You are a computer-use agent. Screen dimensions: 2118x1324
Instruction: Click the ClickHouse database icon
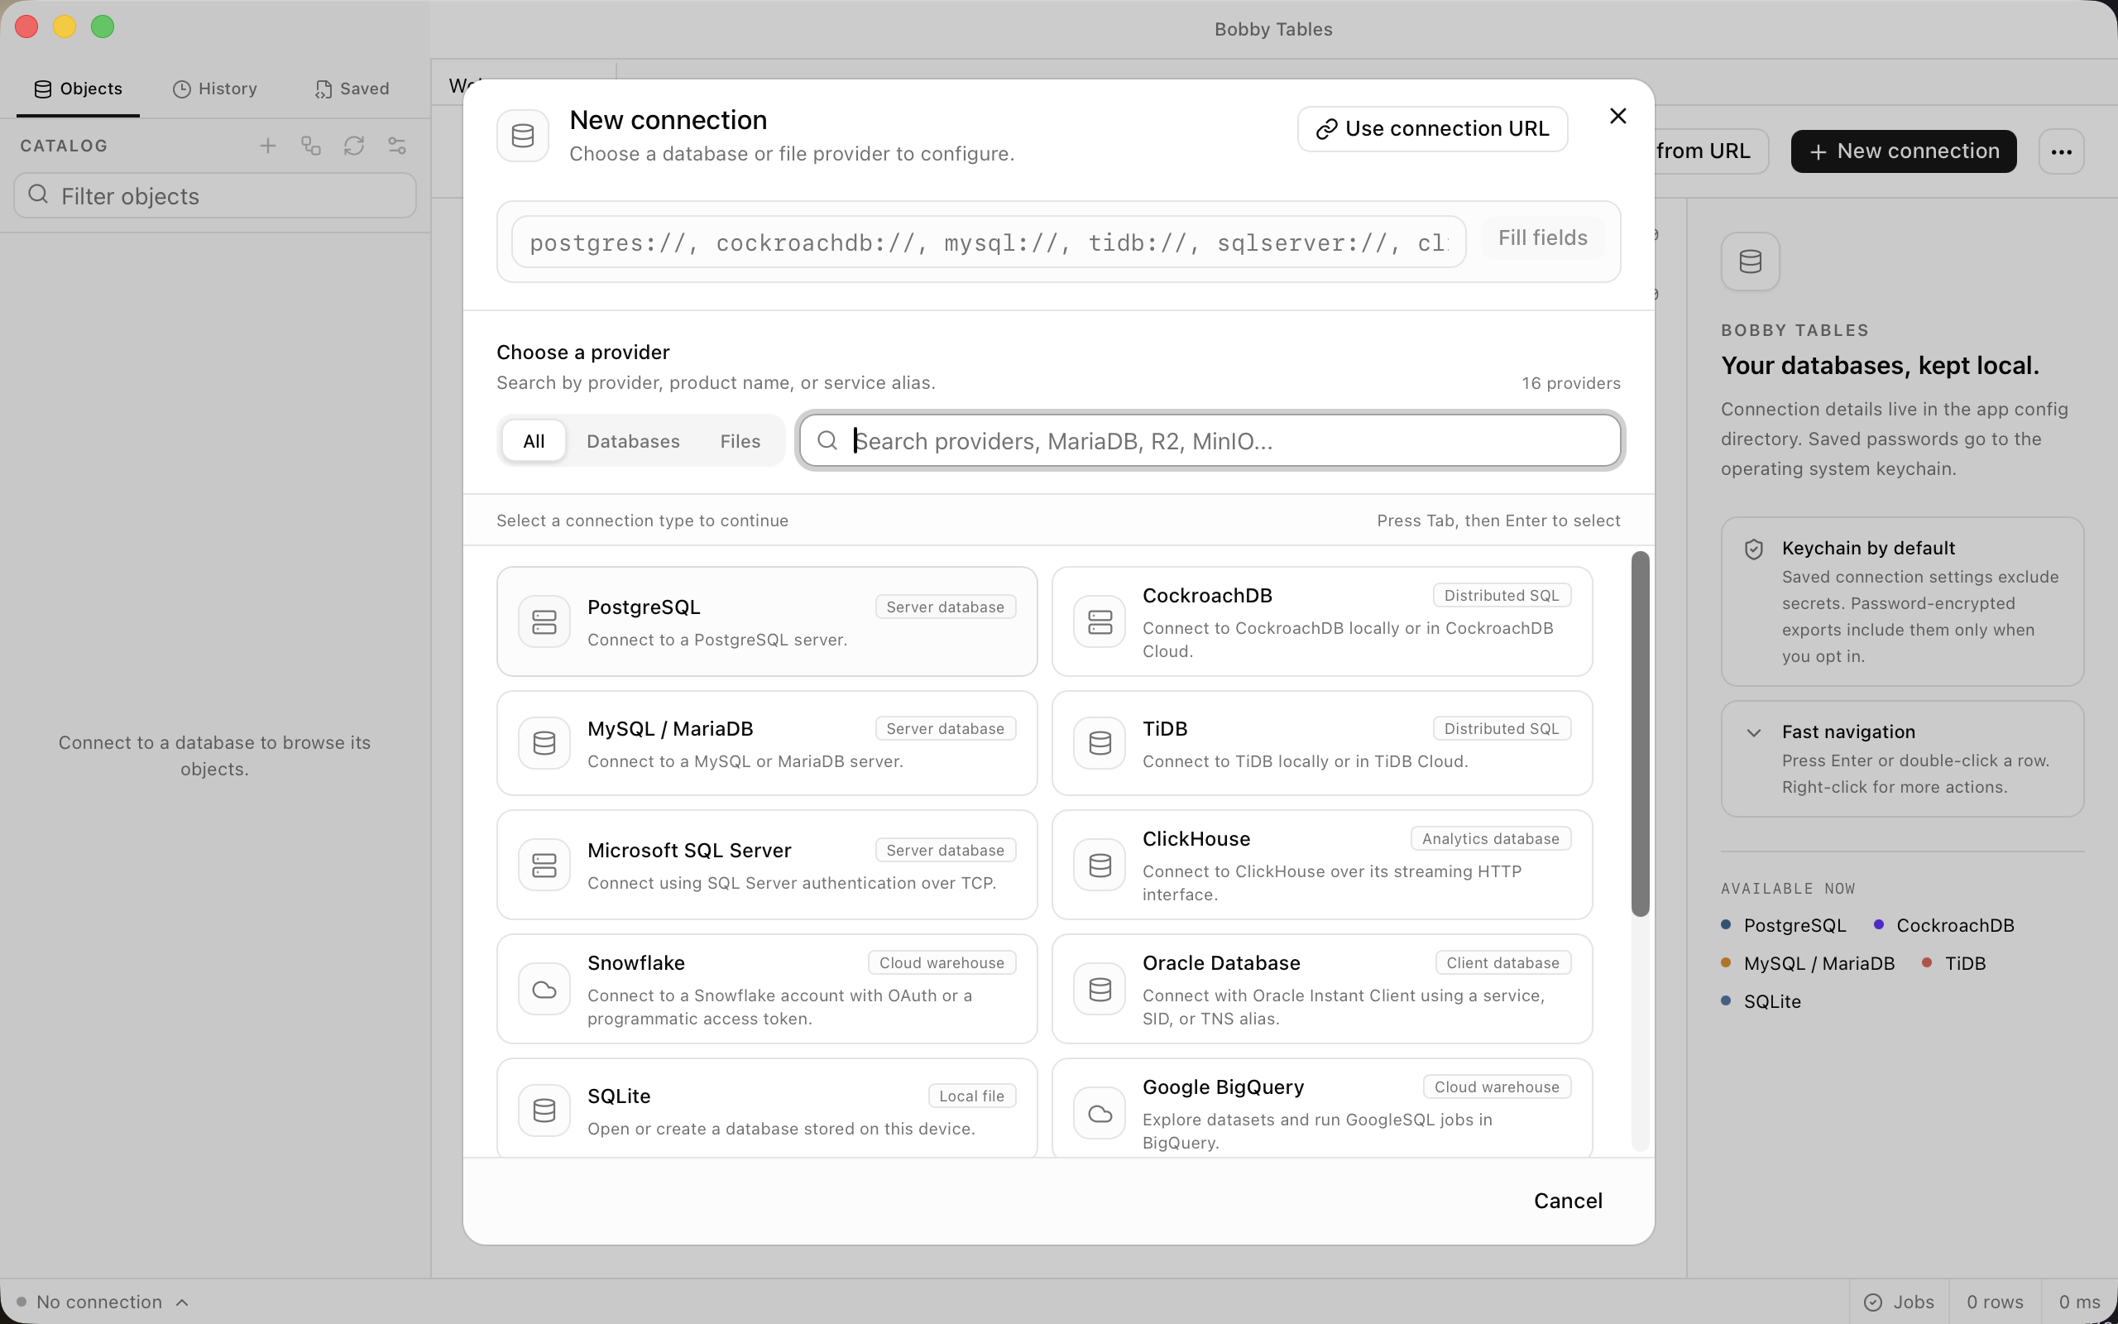[1100, 866]
